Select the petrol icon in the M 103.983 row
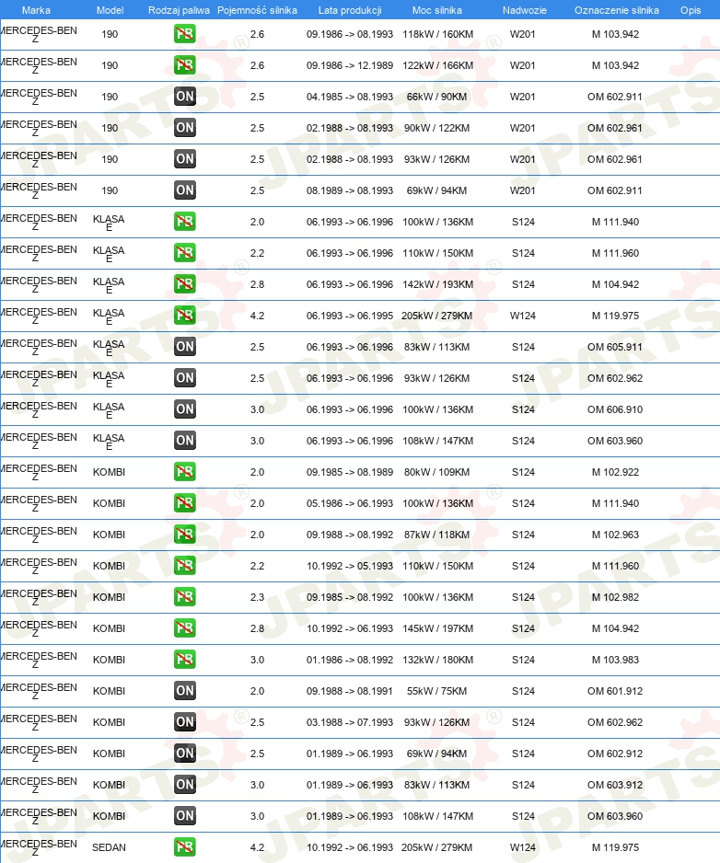The width and height of the screenshot is (720, 863). click(184, 660)
